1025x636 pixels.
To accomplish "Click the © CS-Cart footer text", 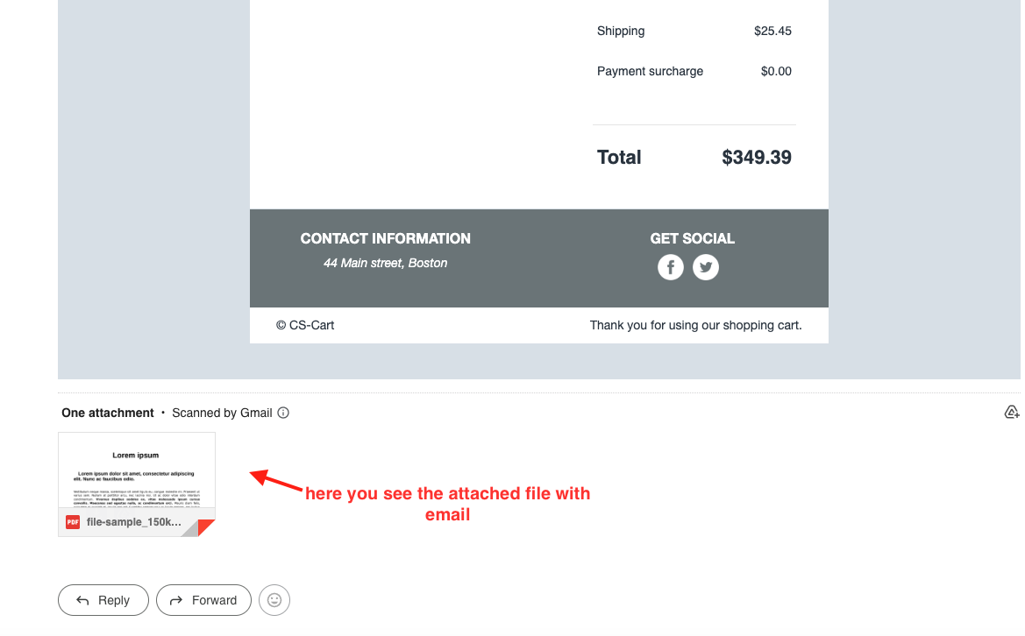I will [305, 325].
